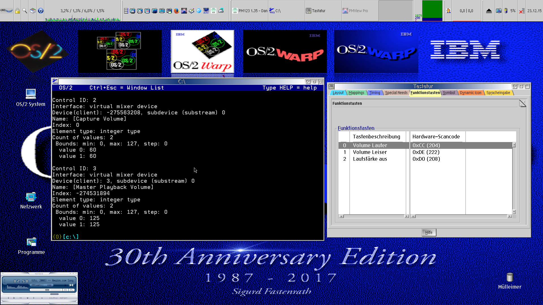Viewport: 543px width, 305px height.
Task: Open the Programme desktop folder
Action: coord(31,246)
